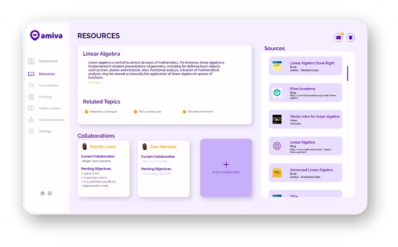Click the Collaborations heading
The image size is (398, 247).
pos(96,135)
